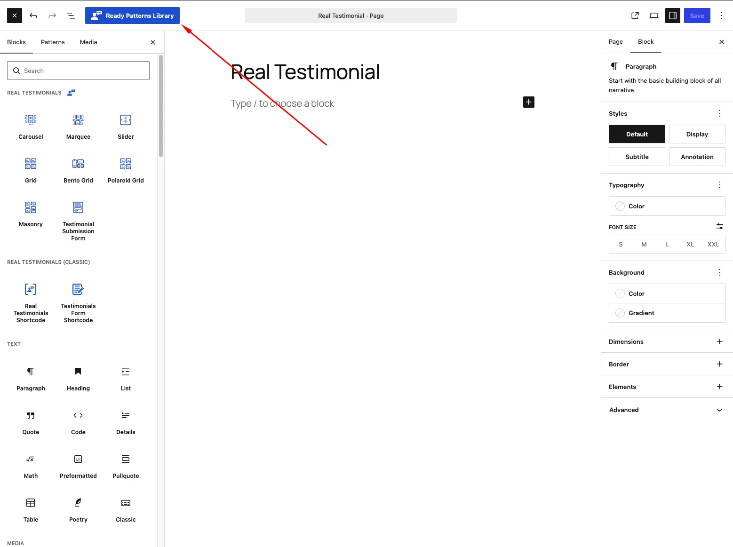This screenshot has width=733, height=547.
Task: Insert the Bento Grid block
Action: click(x=78, y=171)
